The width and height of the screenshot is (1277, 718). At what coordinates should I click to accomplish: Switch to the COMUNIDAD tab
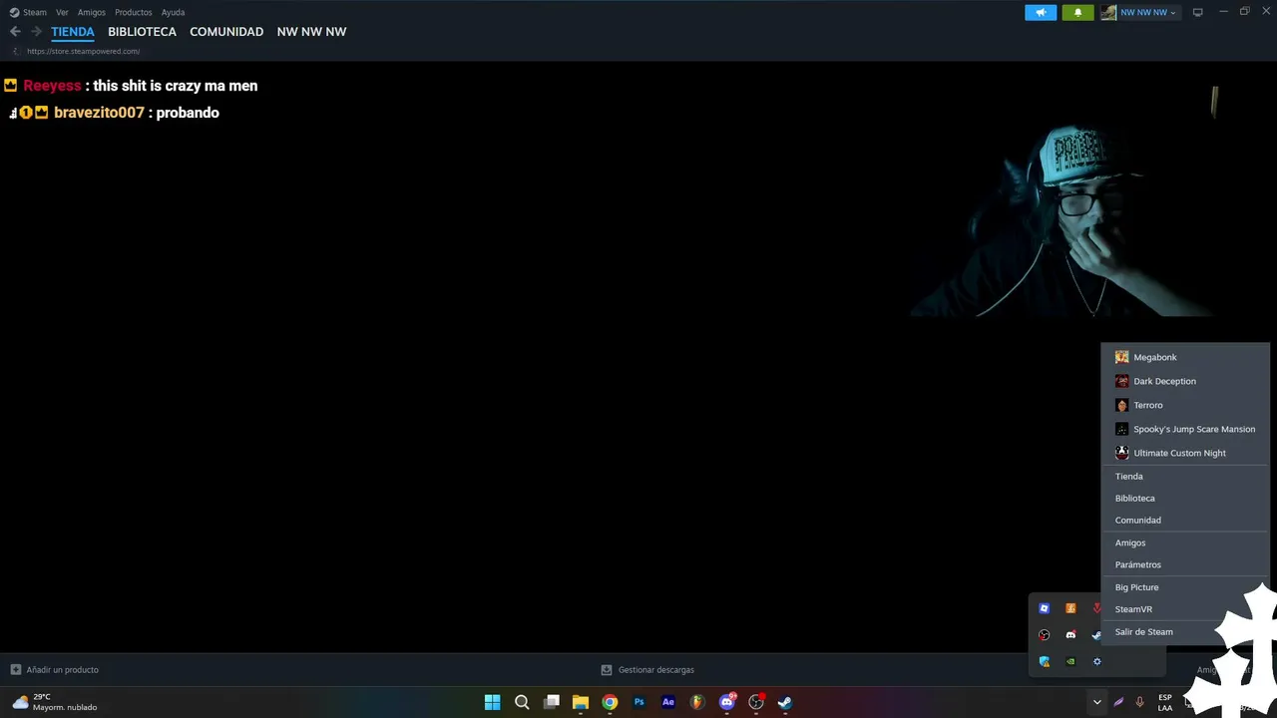(226, 32)
